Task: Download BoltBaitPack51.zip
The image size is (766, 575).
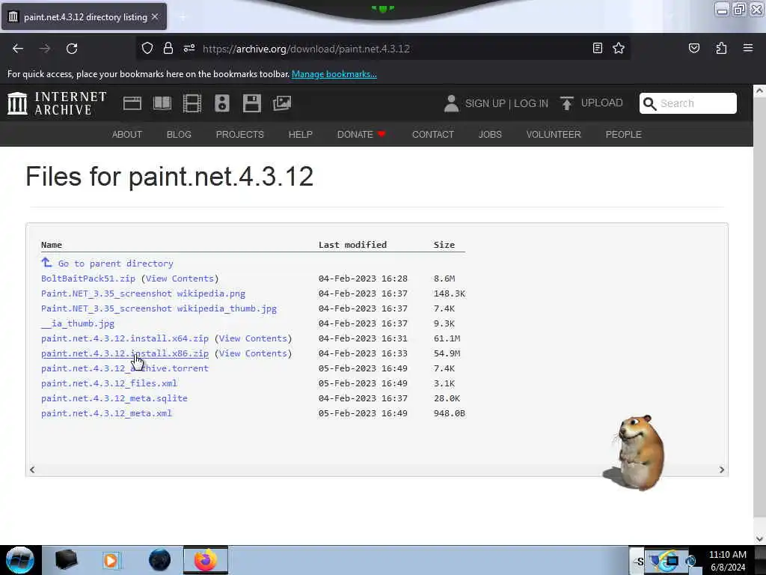Action: [88, 279]
